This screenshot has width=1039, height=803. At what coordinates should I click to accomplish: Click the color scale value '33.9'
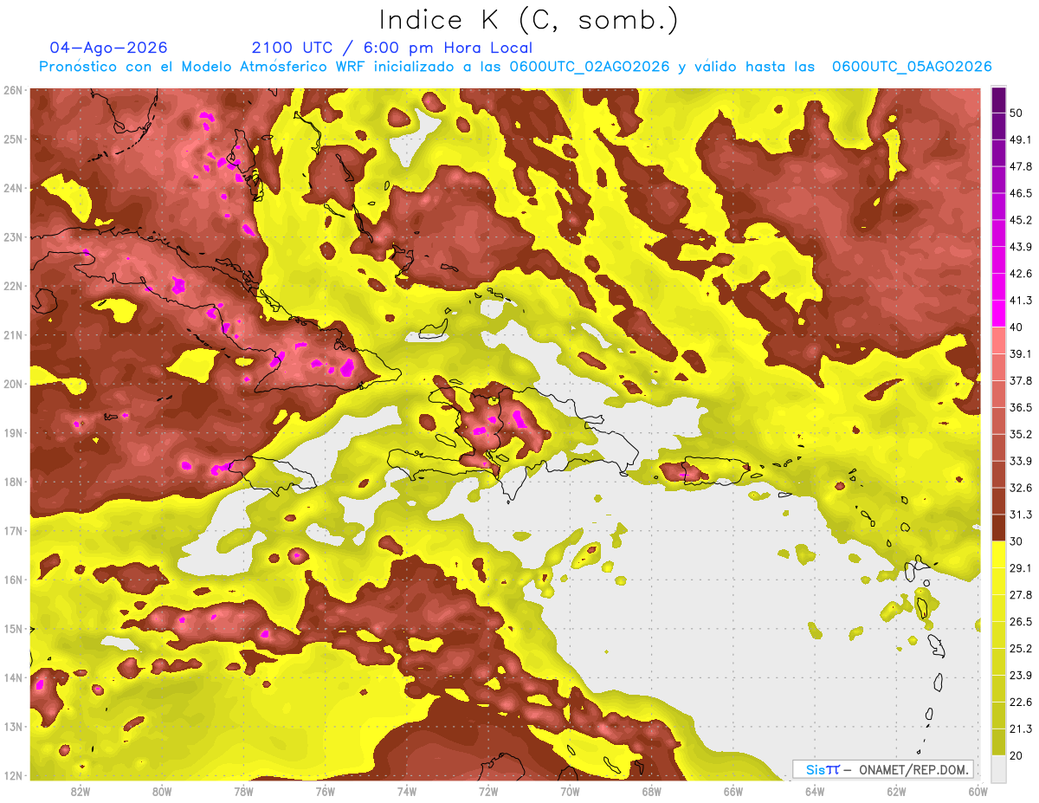tap(1022, 461)
